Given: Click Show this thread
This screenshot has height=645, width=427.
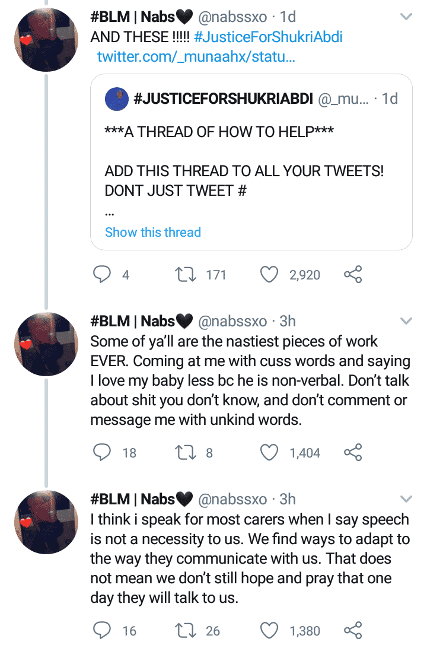Looking at the screenshot, I should pos(152,232).
